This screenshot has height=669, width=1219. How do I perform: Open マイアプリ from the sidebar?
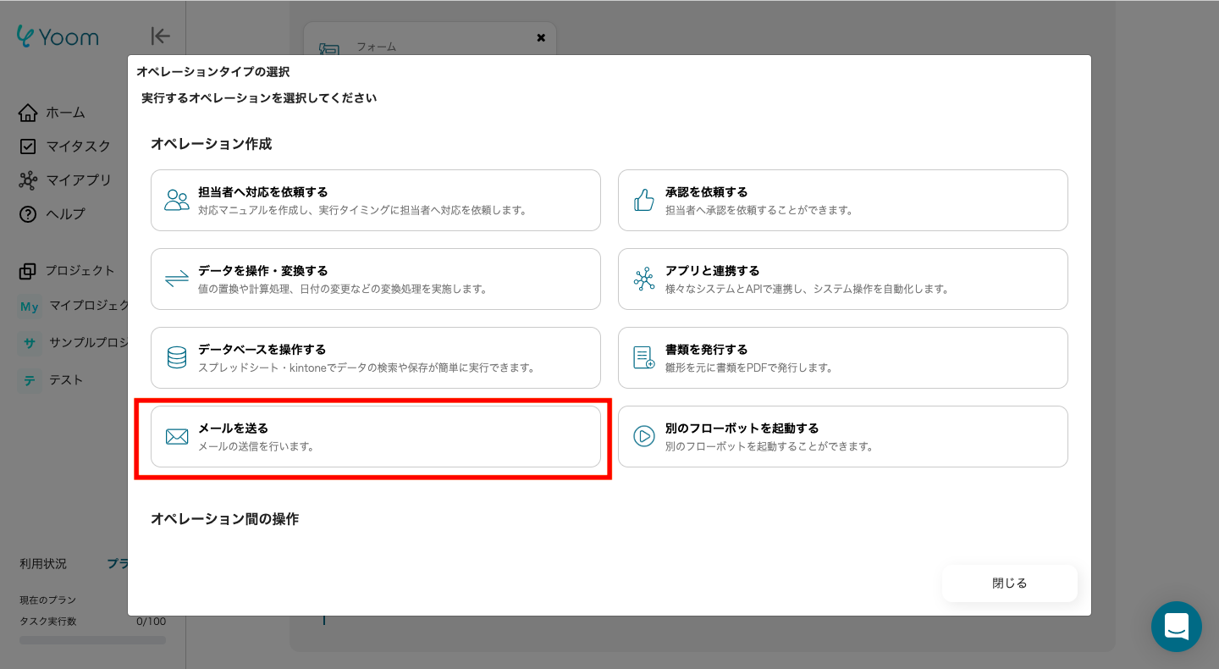(x=77, y=180)
